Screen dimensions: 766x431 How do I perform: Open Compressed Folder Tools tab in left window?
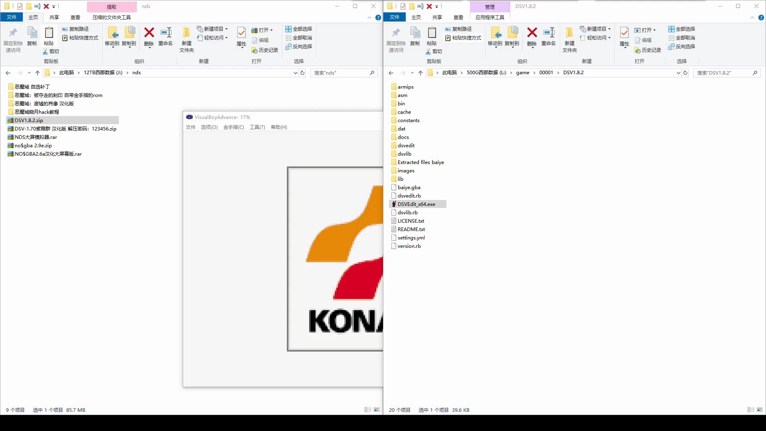point(112,17)
